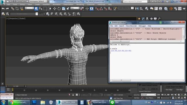Toggle the selection lock padlock icon
This screenshot has width=187, height=105.
pos(73,95)
